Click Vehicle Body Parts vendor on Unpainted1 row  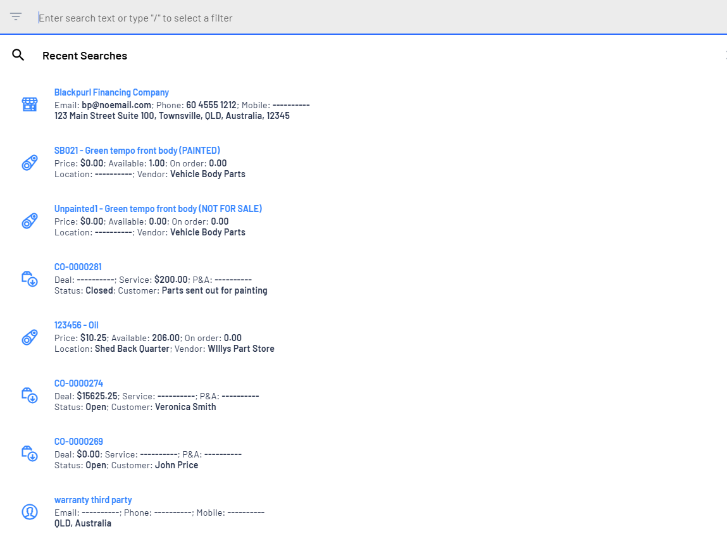point(208,232)
